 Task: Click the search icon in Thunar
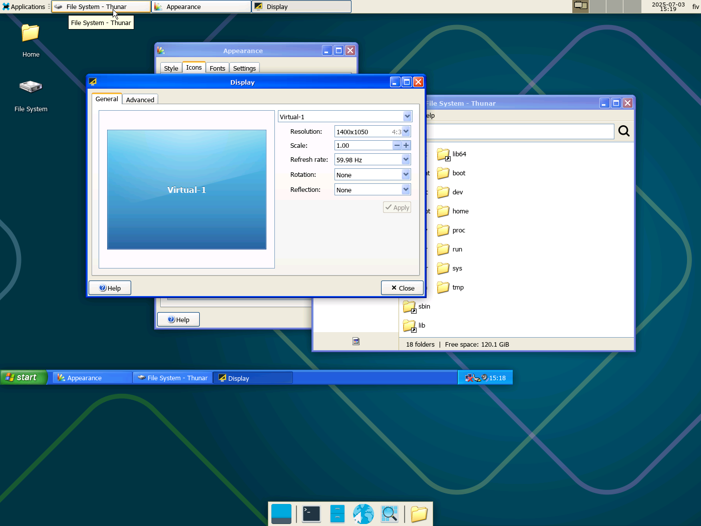pos(623,131)
